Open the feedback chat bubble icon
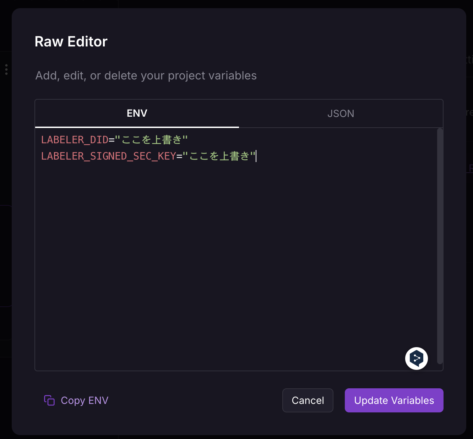Screen dimensions: 473x439 416,358
